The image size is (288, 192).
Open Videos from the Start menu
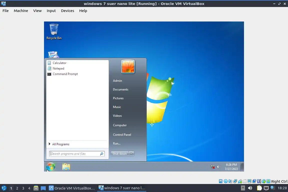[x=117, y=115]
